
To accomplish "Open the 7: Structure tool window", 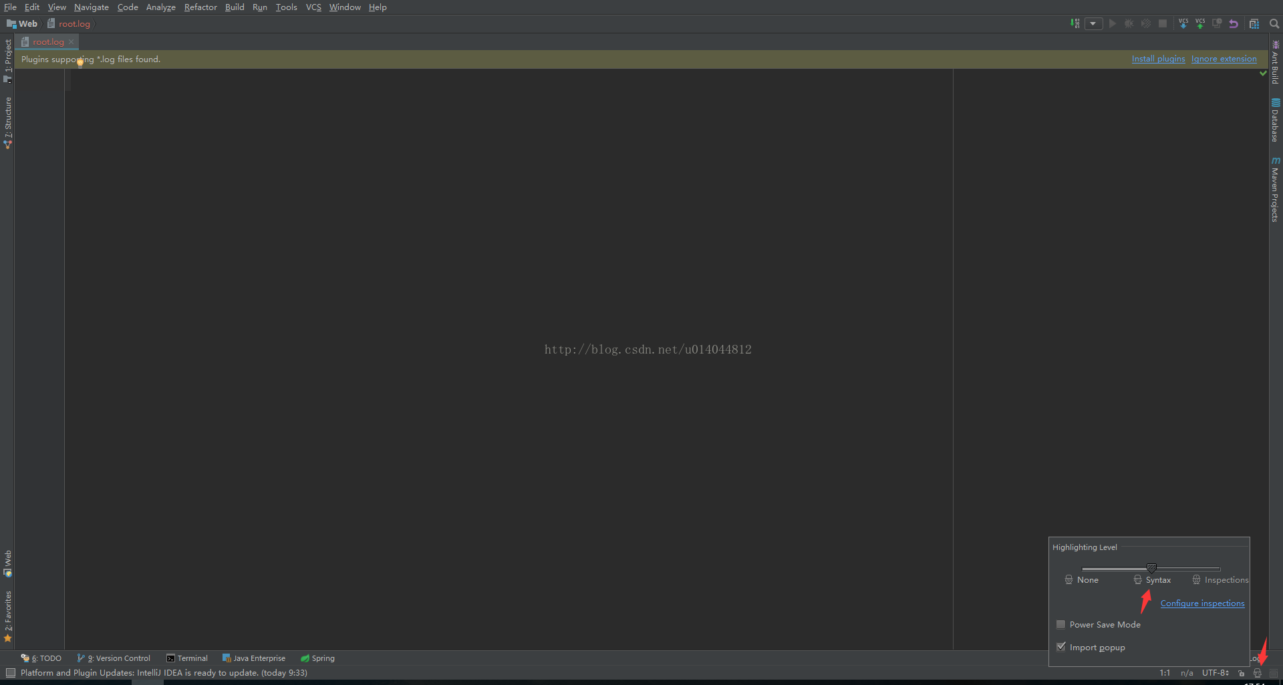I will coord(8,123).
